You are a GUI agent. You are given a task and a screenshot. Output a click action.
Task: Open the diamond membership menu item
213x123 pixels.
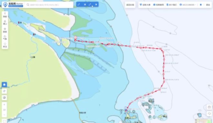pos(145,5)
